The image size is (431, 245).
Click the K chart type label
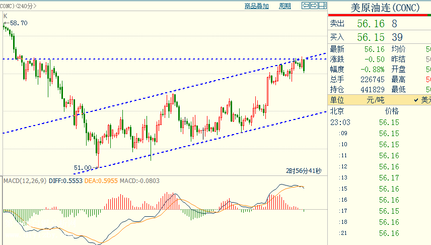[x=6, y=16]
